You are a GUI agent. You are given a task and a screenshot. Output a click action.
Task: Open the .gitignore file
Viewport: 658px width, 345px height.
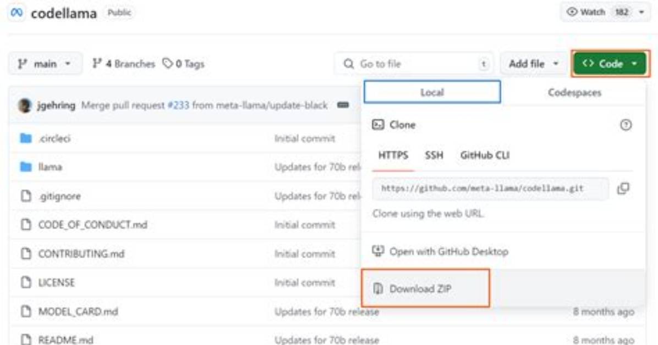59,196
